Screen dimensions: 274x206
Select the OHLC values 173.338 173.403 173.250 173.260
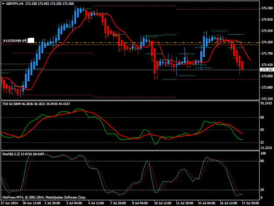(x=50, y=4)
